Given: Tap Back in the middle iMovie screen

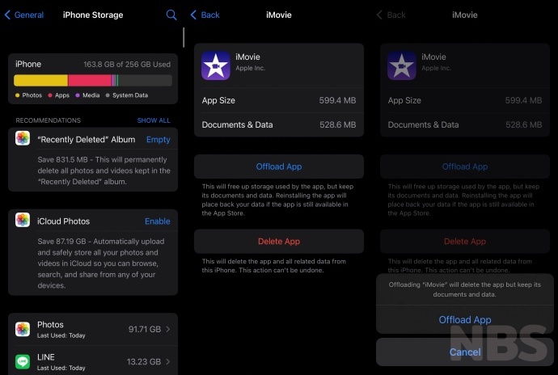Looking at the screenshot, I should tap(205, 15).
